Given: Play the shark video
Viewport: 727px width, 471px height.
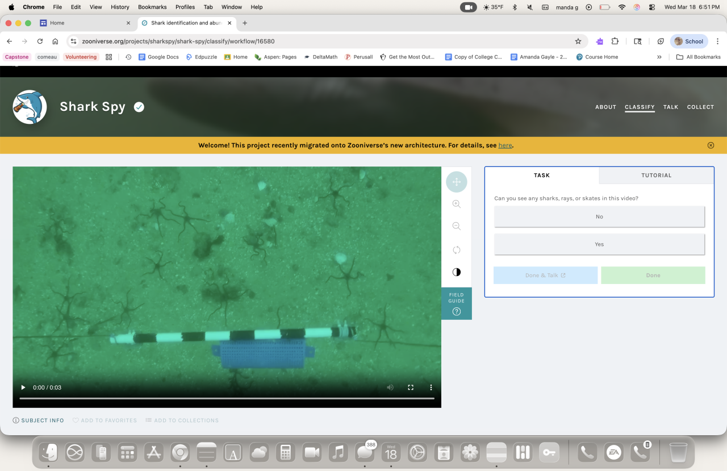Looking at the screenshot, I should [x=23, y=387].
